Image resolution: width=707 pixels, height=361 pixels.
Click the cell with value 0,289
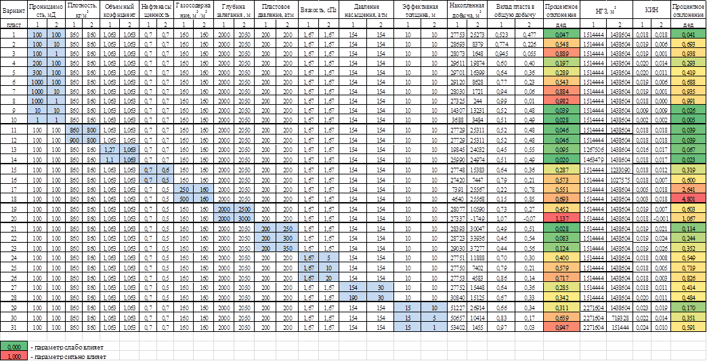pyautogui.click(x=561, y=72)
